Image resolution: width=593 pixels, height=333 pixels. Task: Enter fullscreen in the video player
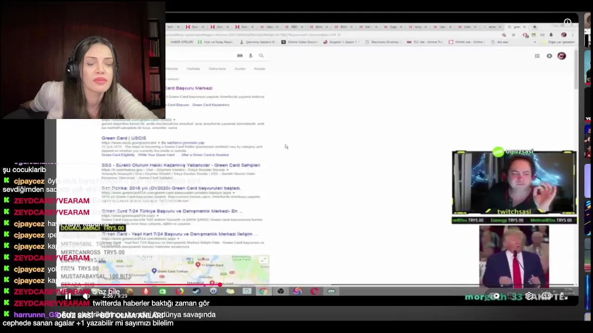pyautogui.click(x=564, y=296)
